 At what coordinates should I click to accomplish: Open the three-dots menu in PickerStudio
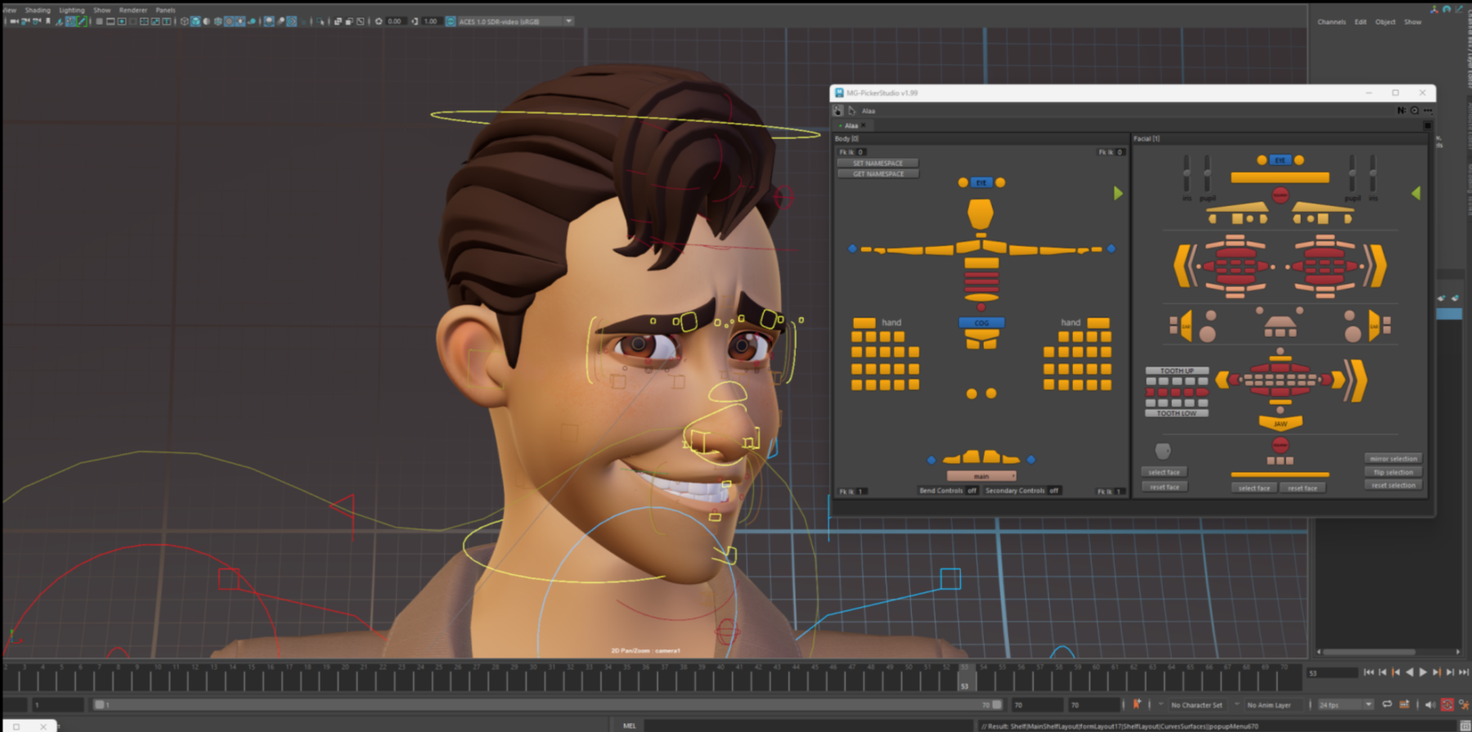pos(1428,110)
